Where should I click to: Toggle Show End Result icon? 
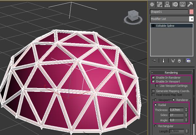(164, 61)
